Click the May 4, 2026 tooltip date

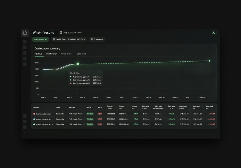pos(75,73)
